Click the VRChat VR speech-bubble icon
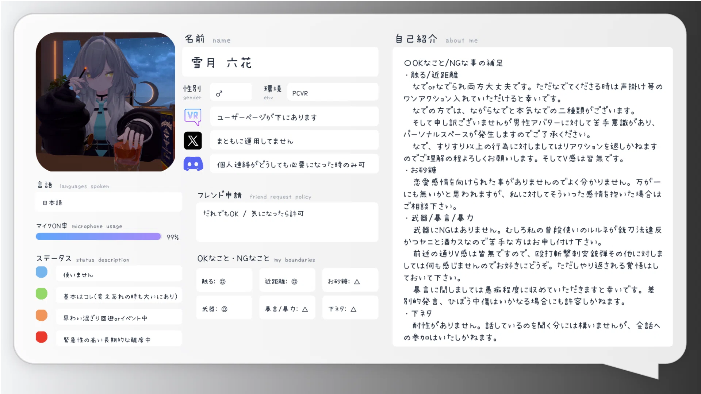Image resolution: width=701 pixels, height=394 pixels. tap(193, 117)
